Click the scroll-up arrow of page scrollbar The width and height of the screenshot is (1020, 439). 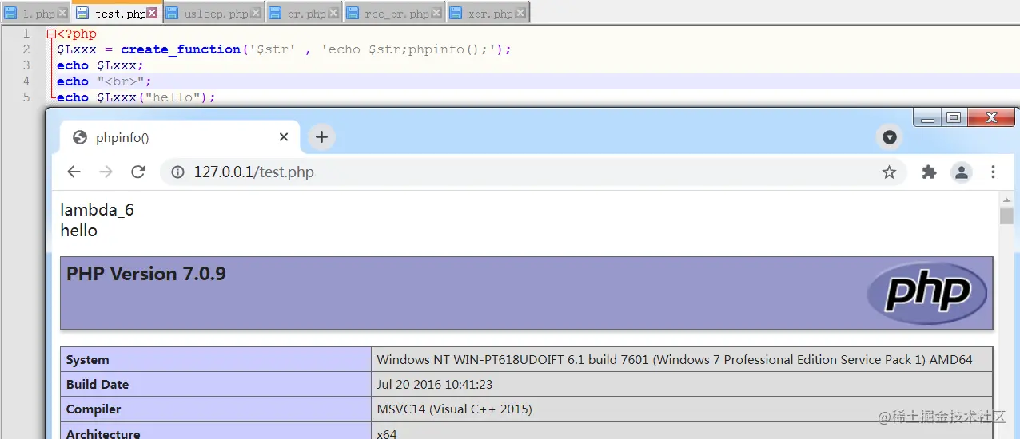pos(1006,200)
